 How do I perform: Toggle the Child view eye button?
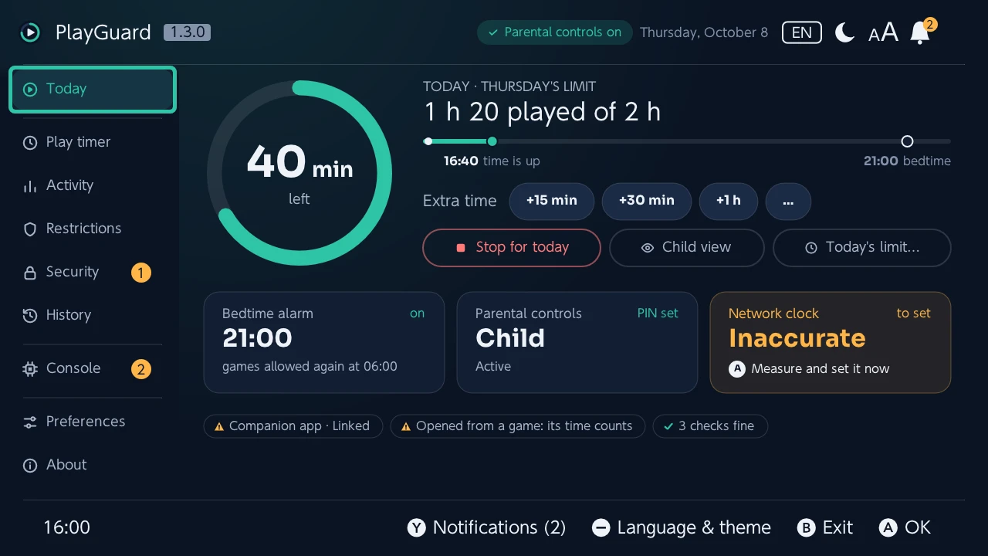pyautogui.click(x=686, y=248)
